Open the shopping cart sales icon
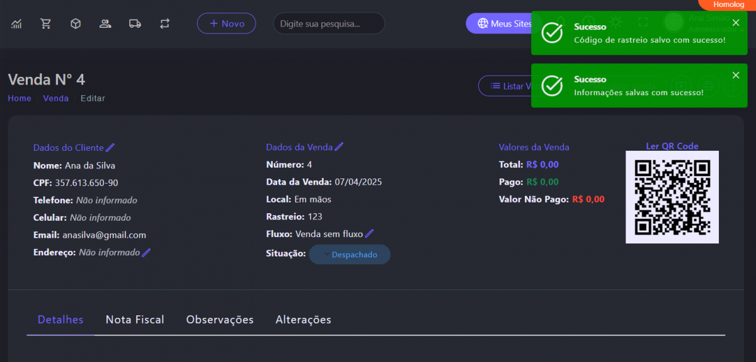Image resolution: width=756 pixels, height=362 pixels. click(x=46, y=24)
